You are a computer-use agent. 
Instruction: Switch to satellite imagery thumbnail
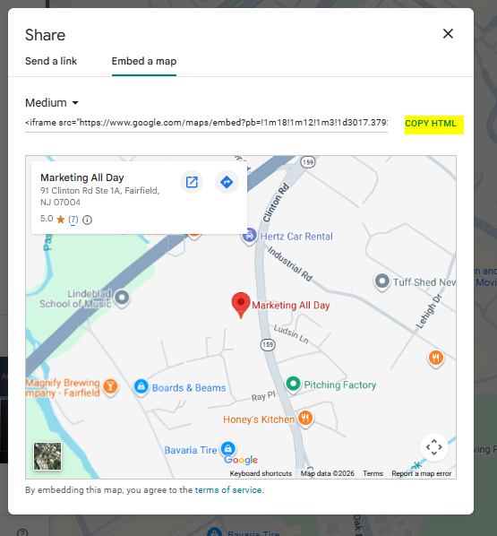47,456
